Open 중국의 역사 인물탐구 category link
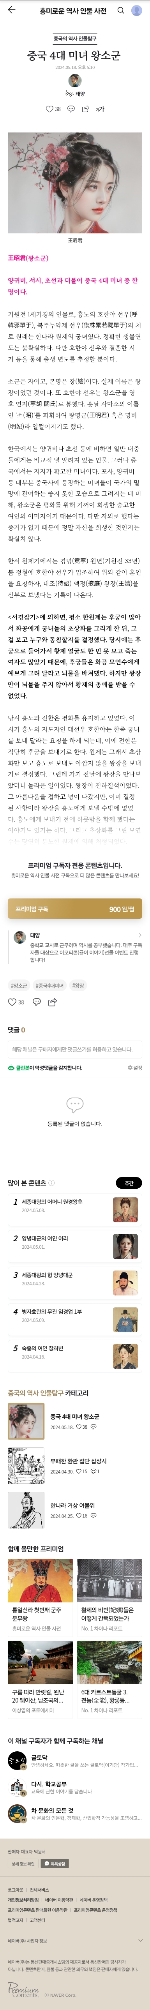The image size is (150, 2010). [75, 38]
